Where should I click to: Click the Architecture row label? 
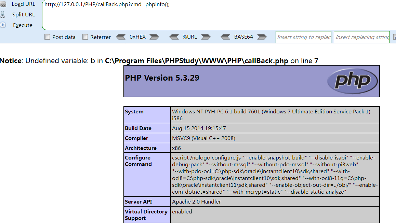click(x=141, y=148)
